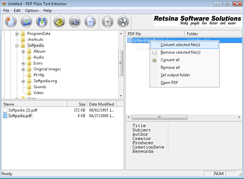Click the Open folder toolbar icon

(x=26, y=22)
